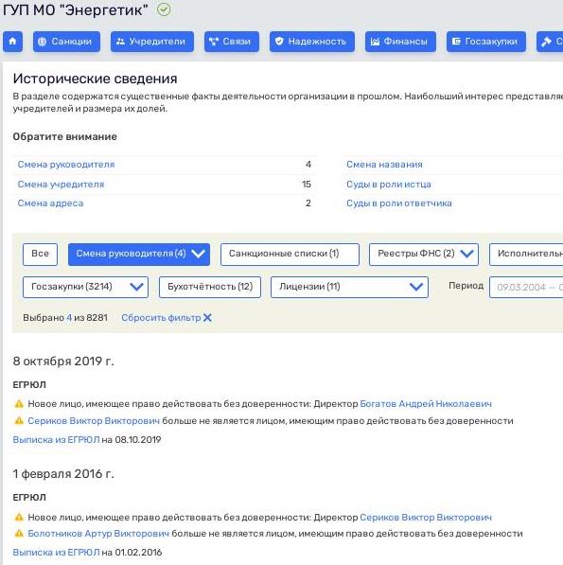Screen dimensions: 563x565
Task: Select the Бухотчётность (12) filter
Action: click(x=210, y=287)
